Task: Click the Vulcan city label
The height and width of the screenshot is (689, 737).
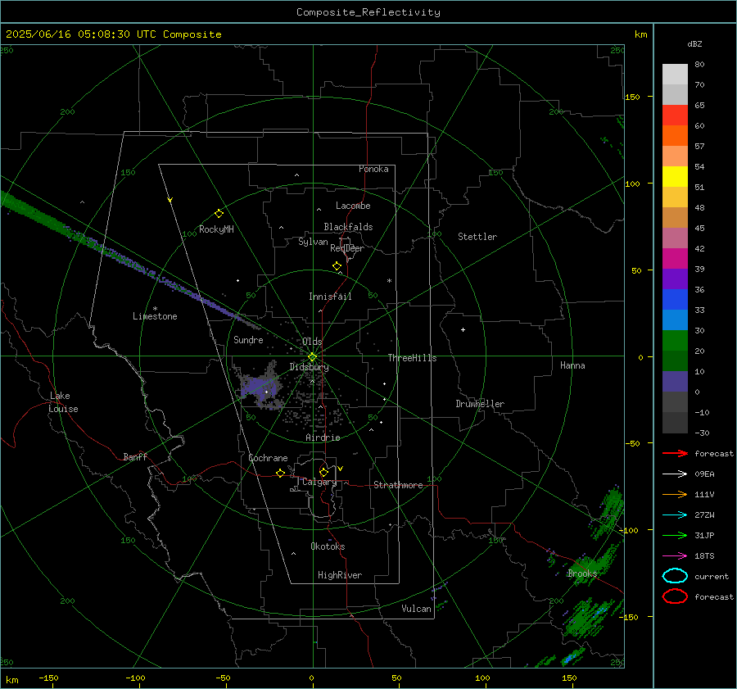Action: coord(416,609)
